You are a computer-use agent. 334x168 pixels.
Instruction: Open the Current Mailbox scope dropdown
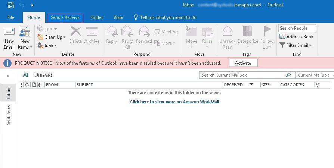click(315, 75)
